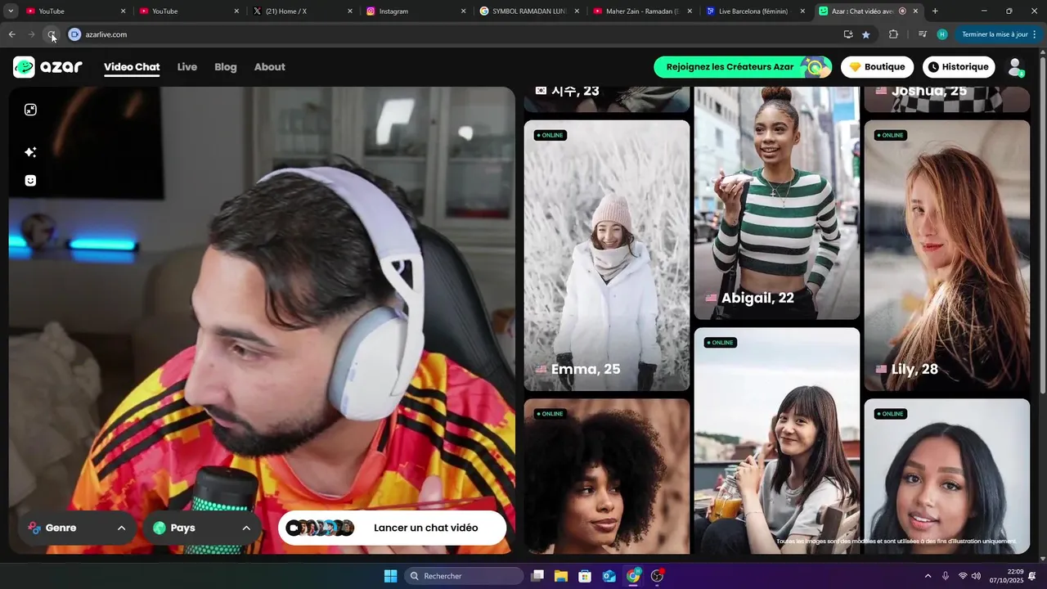Image resolution: width=1047 pixels, height=589 pixels.
Task: Open the user profile avatar icon
Action: tap(1015, 67)
